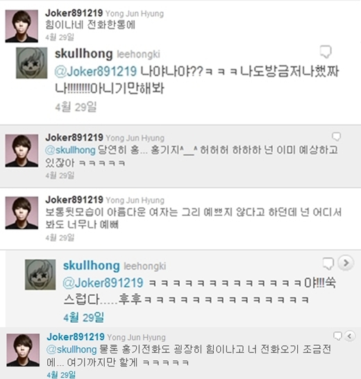
Task: Click @skullhong mention in the bottom tweet
Action: click(72, 349)
